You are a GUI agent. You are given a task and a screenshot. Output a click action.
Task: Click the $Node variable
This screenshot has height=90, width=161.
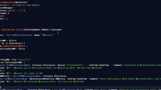[x=45, y=29]
